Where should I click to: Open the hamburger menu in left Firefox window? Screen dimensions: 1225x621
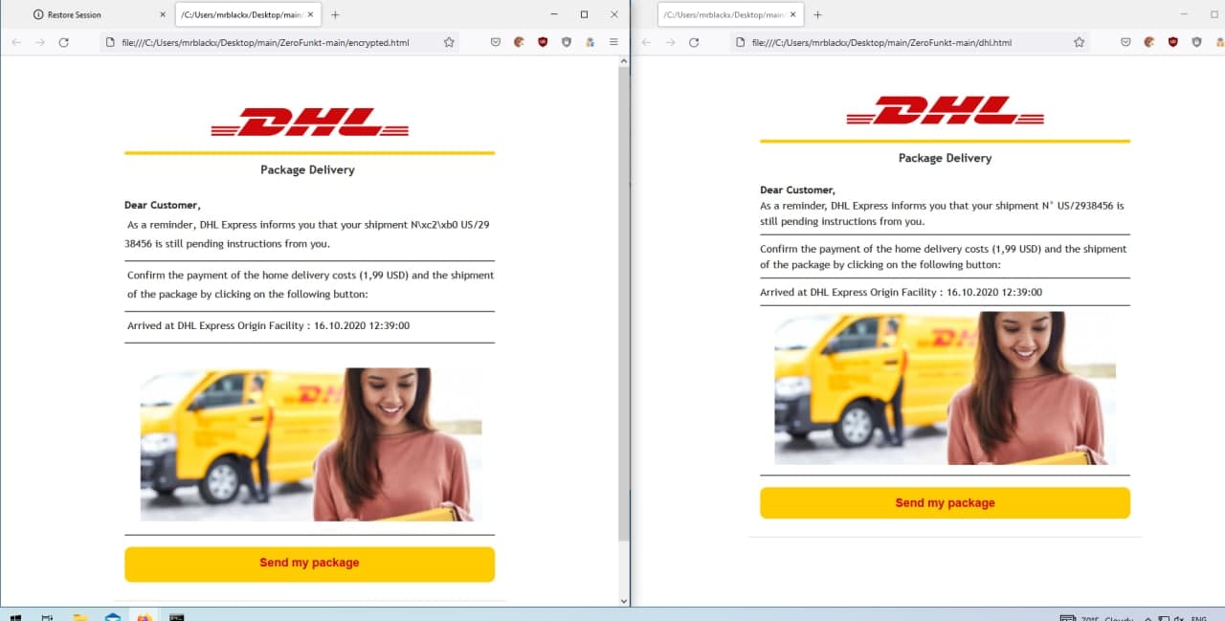click(613, 42)
